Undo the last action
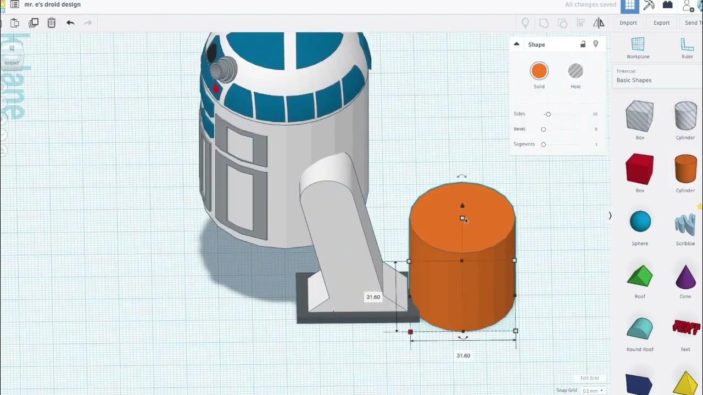 click(70, 22)
